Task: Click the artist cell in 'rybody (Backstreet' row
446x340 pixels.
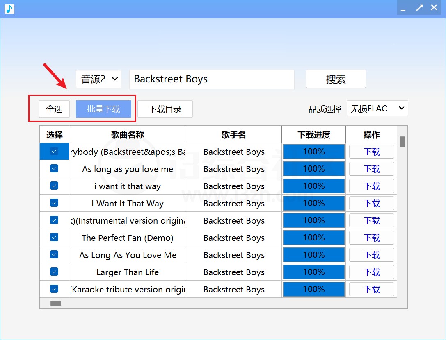Action: 234,152
